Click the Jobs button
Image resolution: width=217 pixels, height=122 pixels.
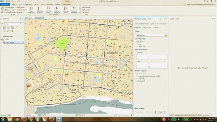click(160, 113)
